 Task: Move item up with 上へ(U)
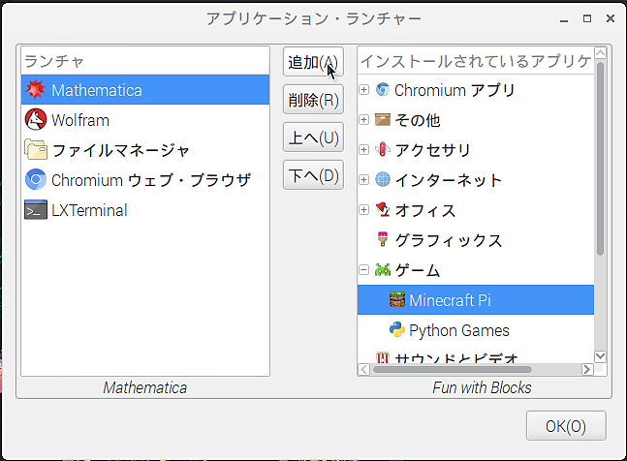[313, 138]
